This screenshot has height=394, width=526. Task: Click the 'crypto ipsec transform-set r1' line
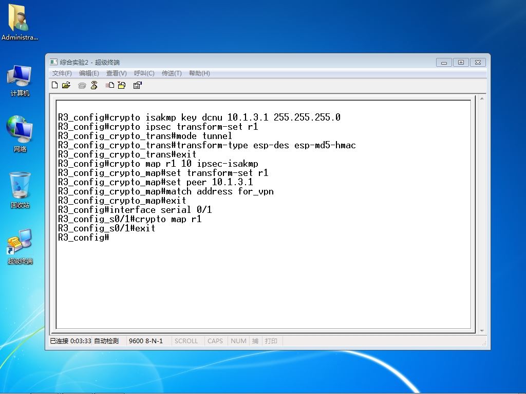(158, 127)
